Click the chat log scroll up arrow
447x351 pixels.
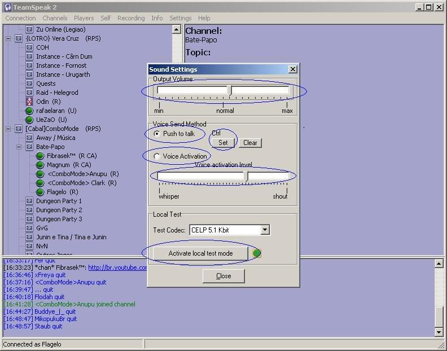click(x=439, y=264)
